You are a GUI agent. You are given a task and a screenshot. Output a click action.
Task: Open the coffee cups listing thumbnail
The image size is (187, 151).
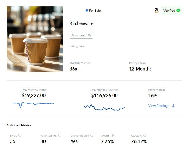pyautogui.click(x=35, y=39)
